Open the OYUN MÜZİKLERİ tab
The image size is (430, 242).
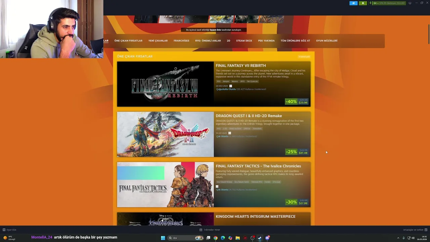[327, 41]
